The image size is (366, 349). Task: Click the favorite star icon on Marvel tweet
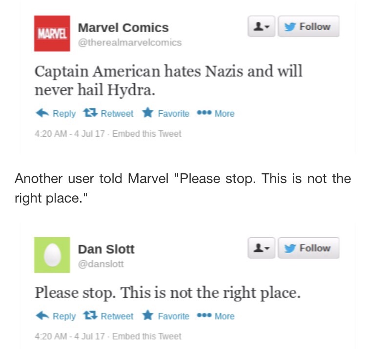click(x=147, y=113)
